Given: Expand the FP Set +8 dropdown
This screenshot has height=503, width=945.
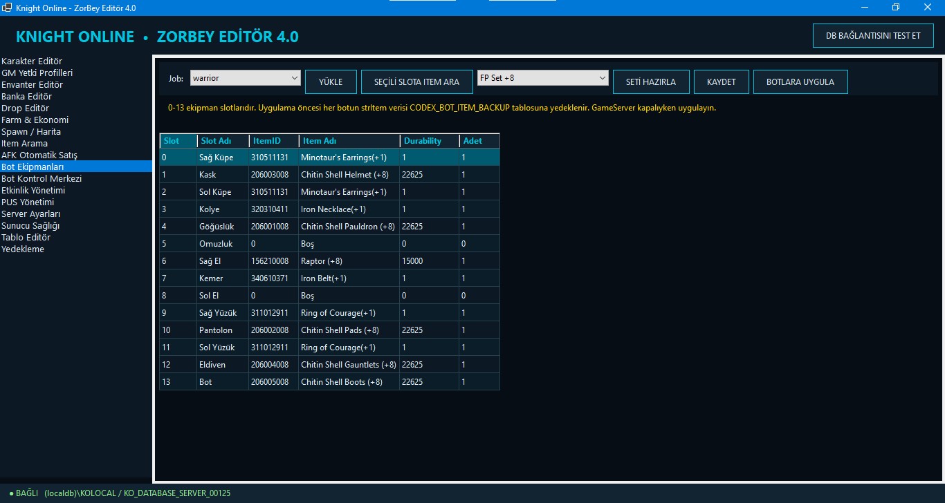Looking at the screenshot, I should 542,78.
